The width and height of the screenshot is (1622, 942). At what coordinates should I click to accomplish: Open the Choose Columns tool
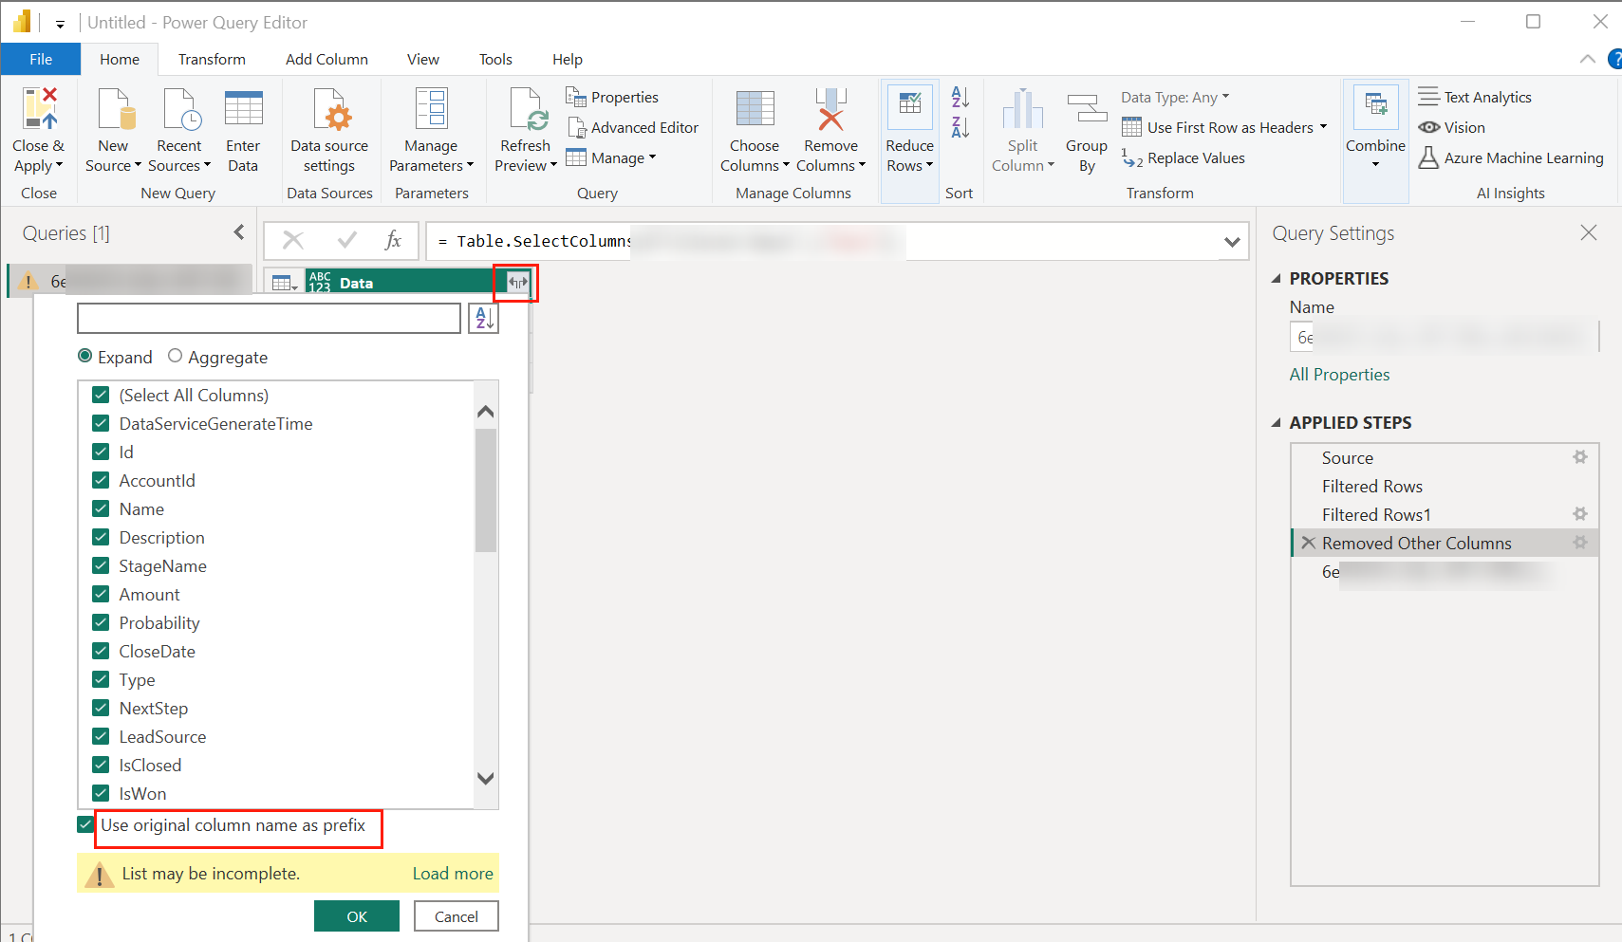pyautogui.click(x=755, y=128)
